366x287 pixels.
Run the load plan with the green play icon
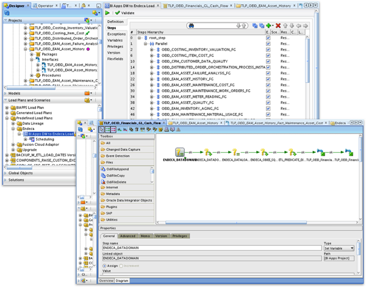107,13
